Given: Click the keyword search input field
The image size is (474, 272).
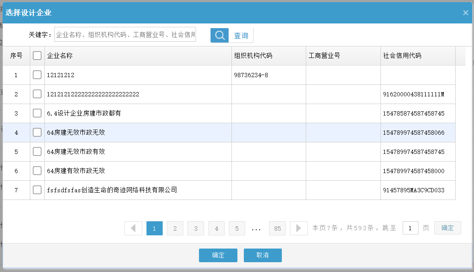Looking at the screenshot, I should point(125,35).
